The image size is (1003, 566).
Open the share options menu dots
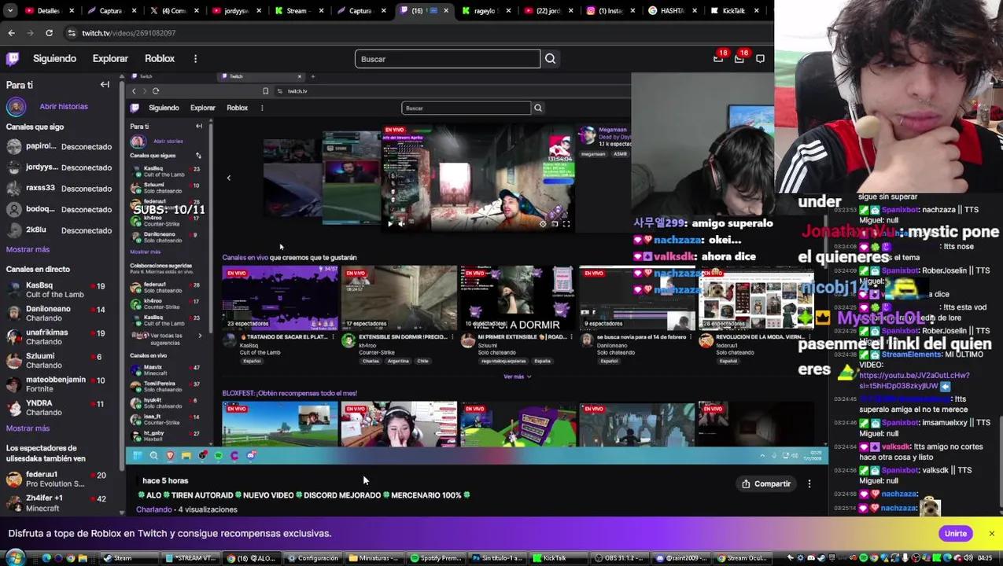tap(809, 484)
